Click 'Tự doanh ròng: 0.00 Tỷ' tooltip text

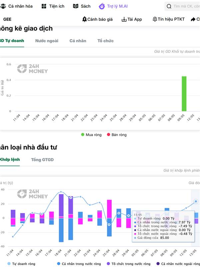click(154, 218)
